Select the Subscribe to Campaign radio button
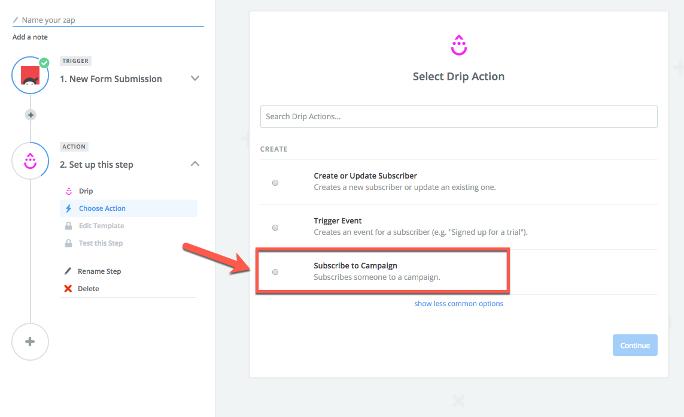Screen dimensions: 684x417 [x=275, y=272]
